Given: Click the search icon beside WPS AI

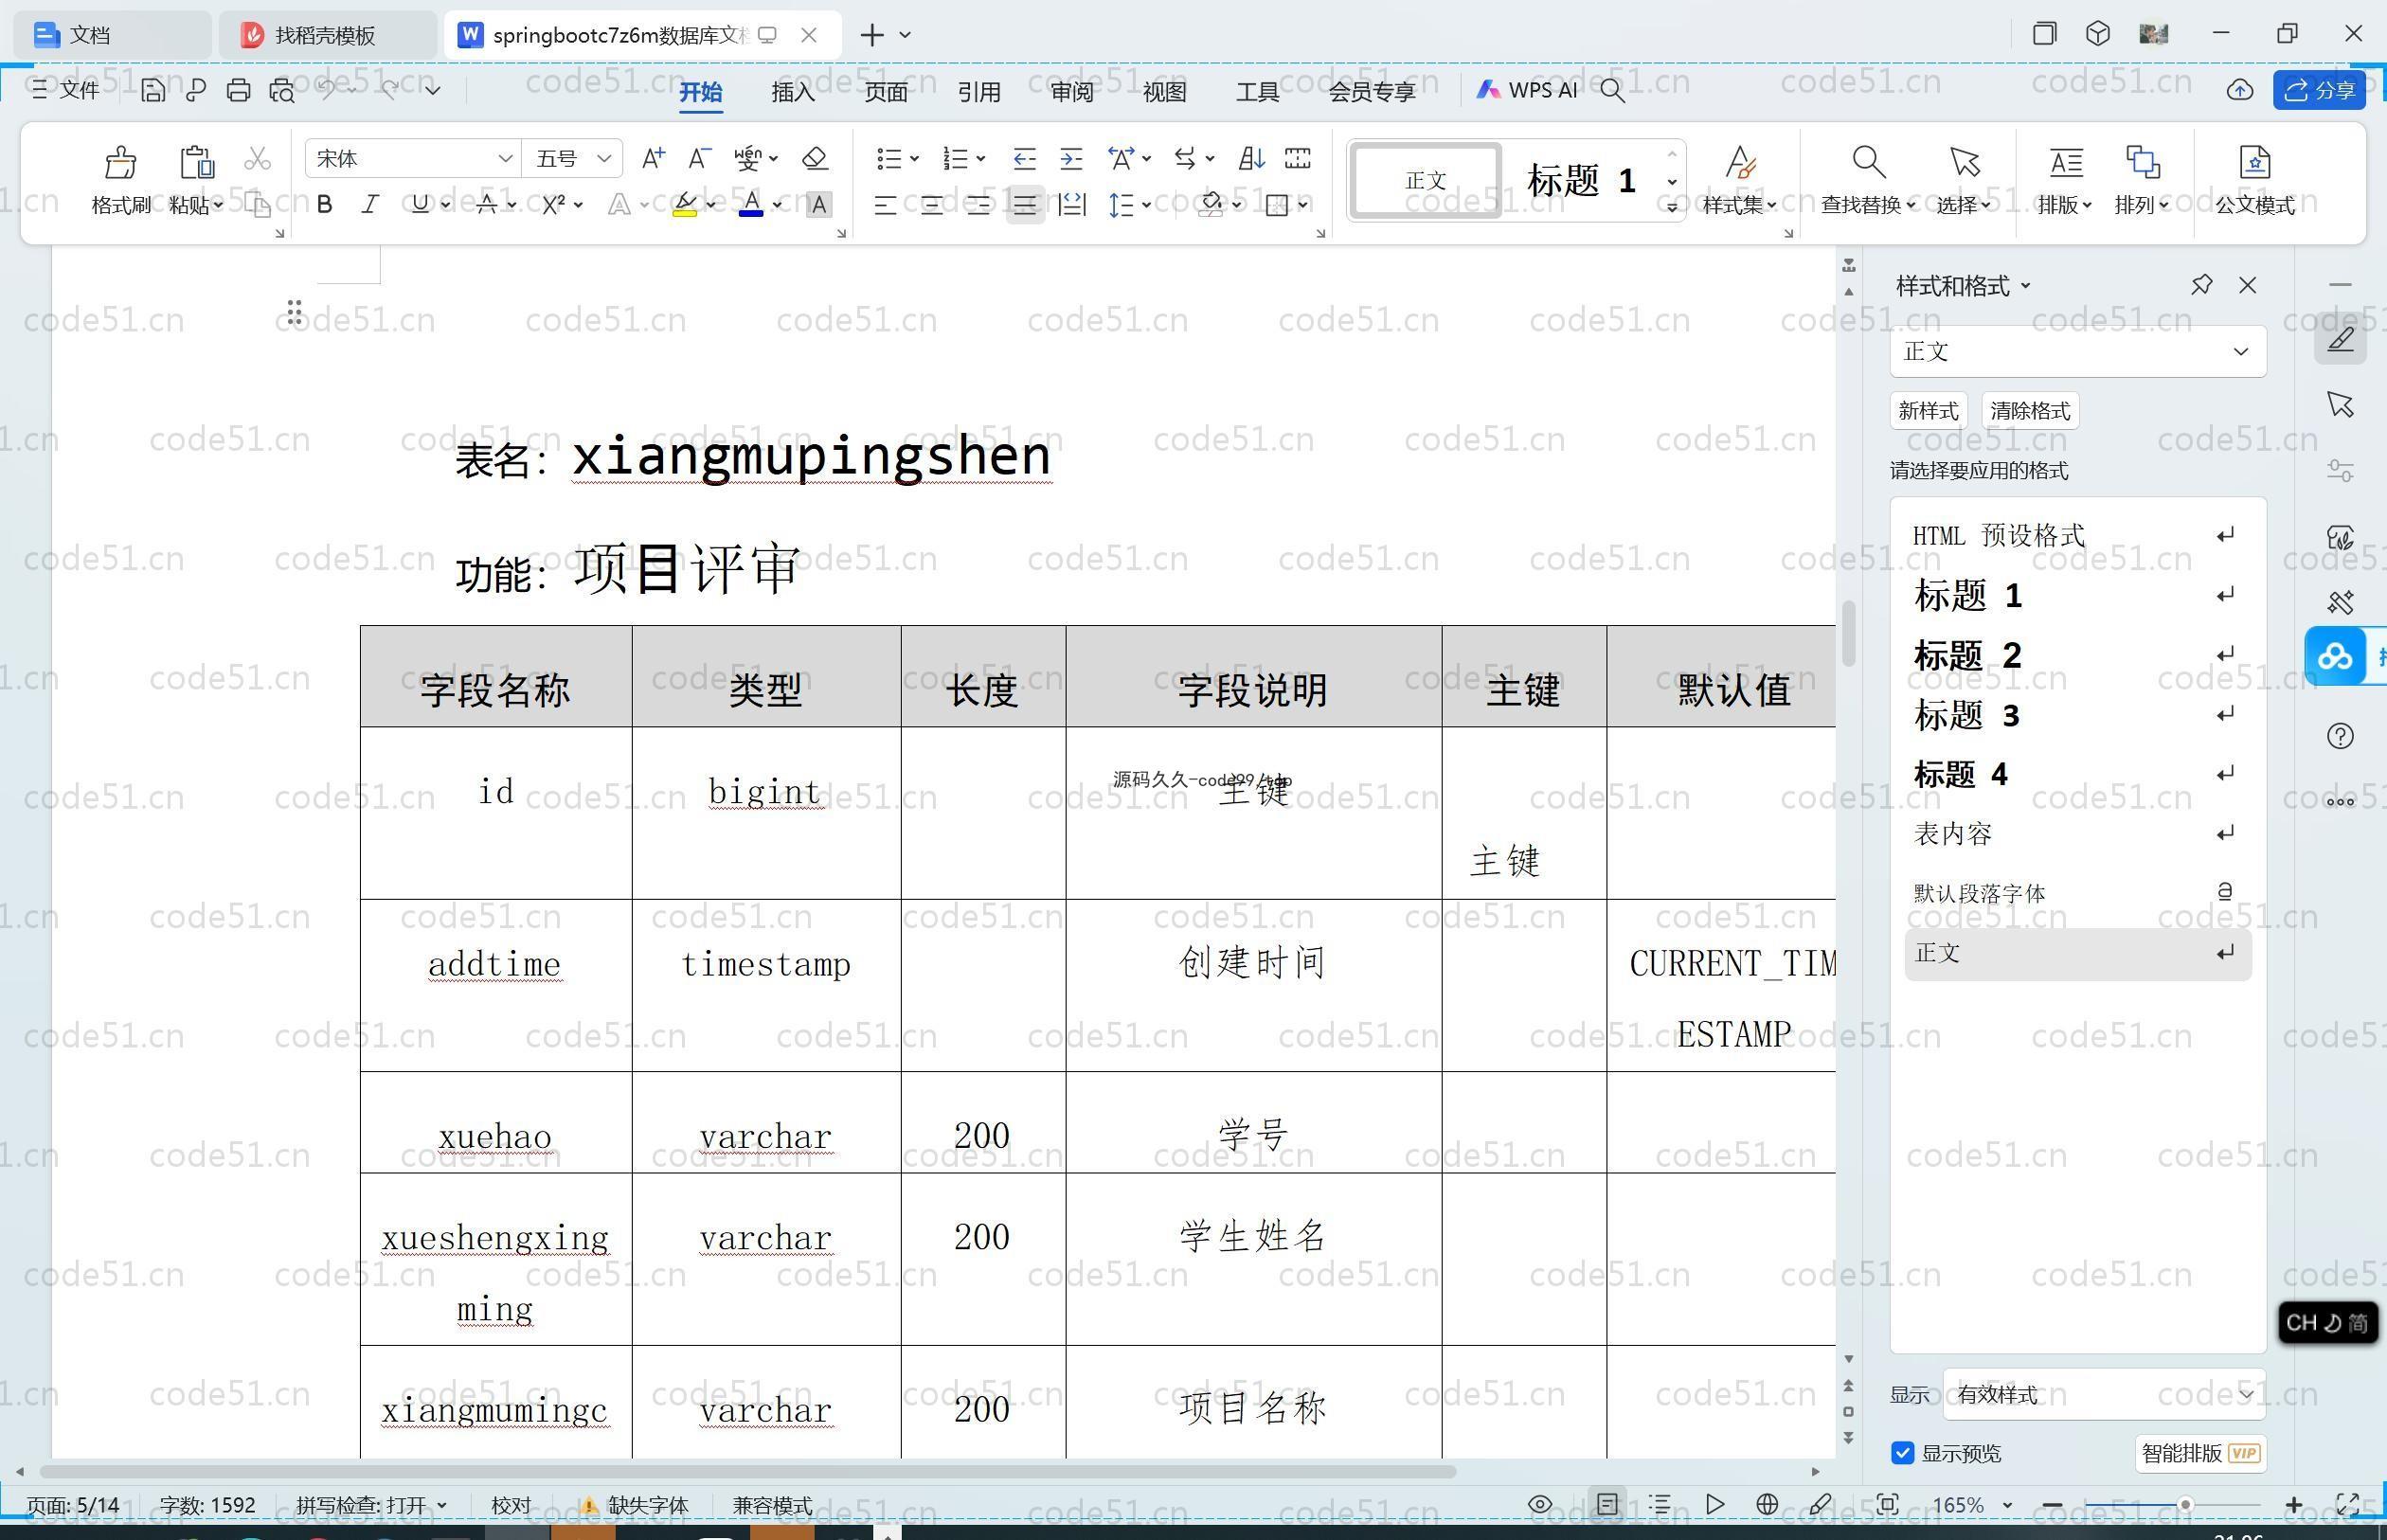Looking at the screenshot, I should [x=1612, y=90].
